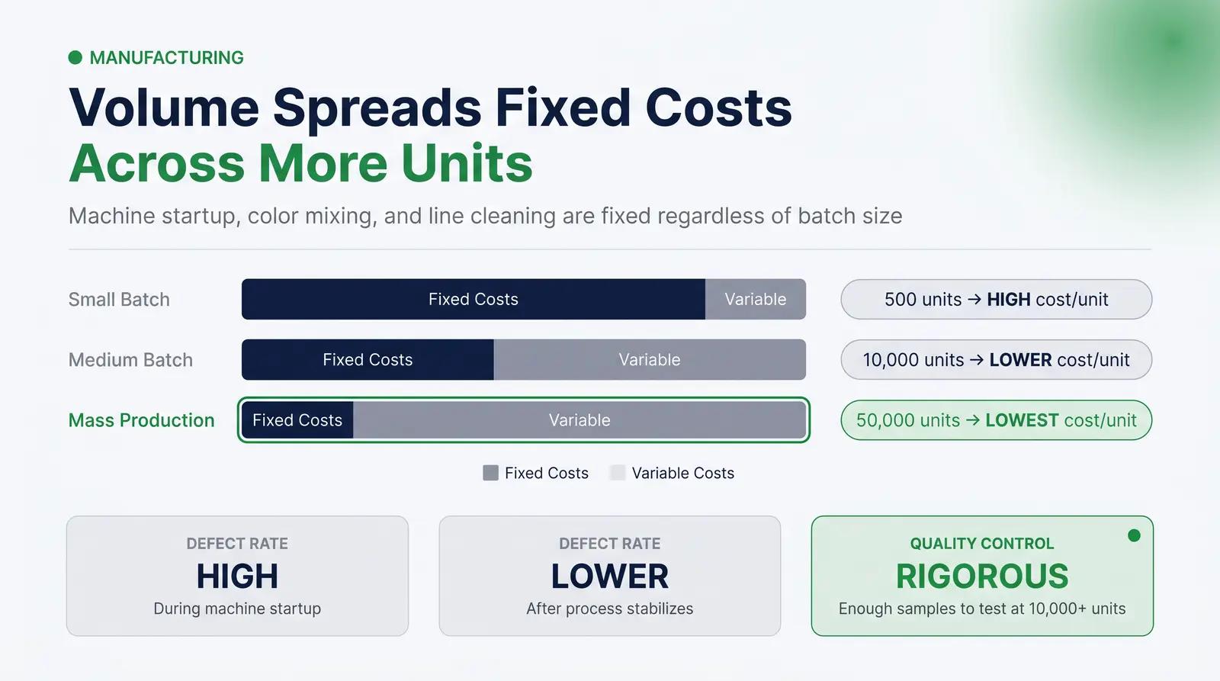Open the Defect Rate LOWER card
Image resolution: width=1220 pixels, height=681 pixels.
[x=610, y=576]
